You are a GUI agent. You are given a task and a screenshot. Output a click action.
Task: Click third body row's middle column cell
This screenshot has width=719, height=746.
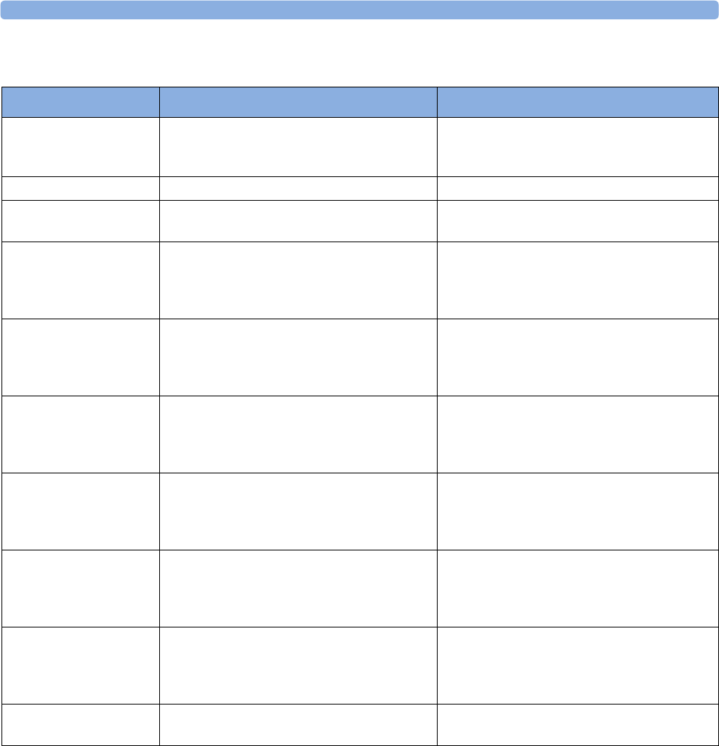(298, 222)
